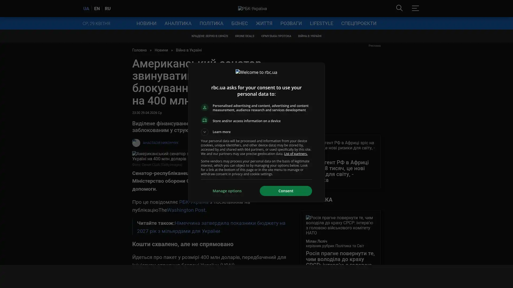The image size is (513, 288).
Task: Open Німеччина затвердила показники бюджету link
Action: point(211,227)
